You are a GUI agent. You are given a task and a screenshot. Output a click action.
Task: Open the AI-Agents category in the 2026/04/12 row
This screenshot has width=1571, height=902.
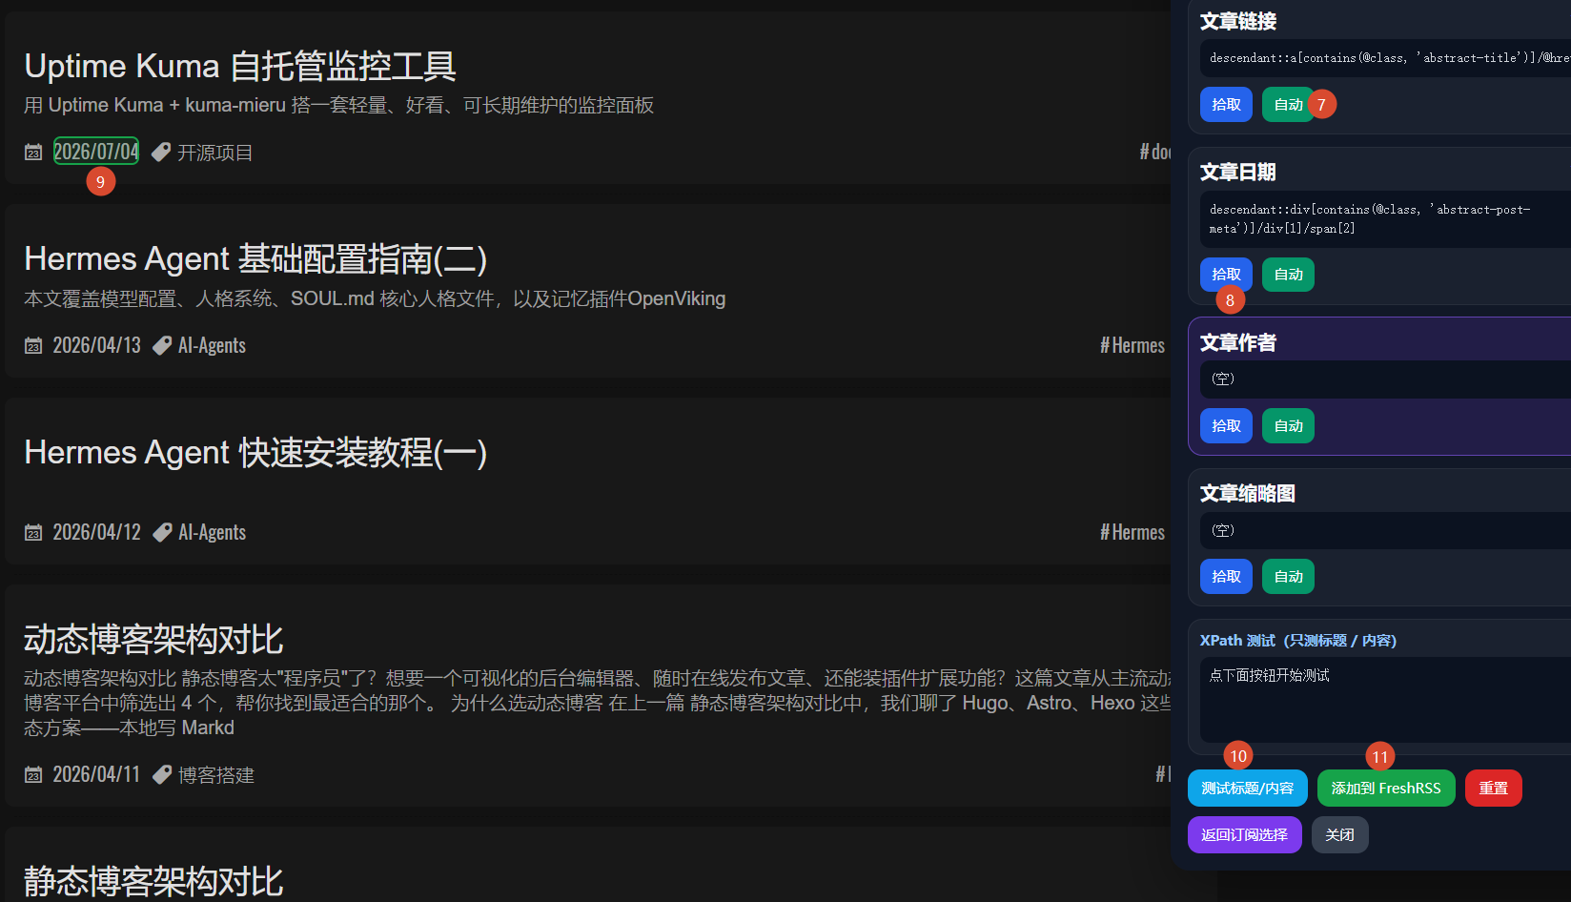(213, 532)
